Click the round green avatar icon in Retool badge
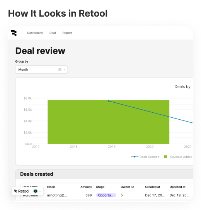This screenshot has height=210, width=201. [x=36, y=191]
